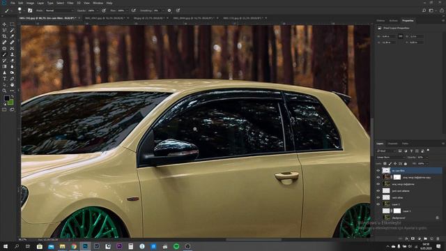This screenshot has width=446, height=251.
Task: Open the Window menu
Action: 98,3
